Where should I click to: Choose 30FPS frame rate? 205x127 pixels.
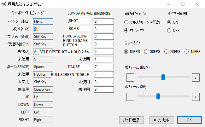pyautogui.click(x=152, y=52)
